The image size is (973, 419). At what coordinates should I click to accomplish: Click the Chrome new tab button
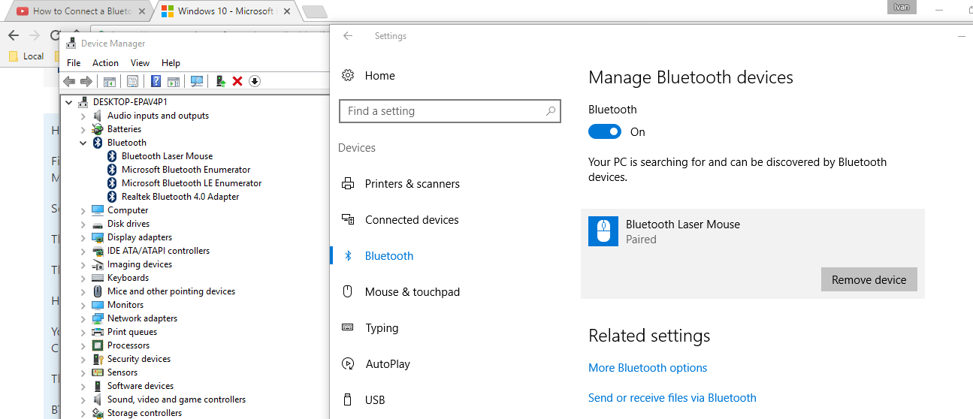pyautogui.click(x=314, y=11)
